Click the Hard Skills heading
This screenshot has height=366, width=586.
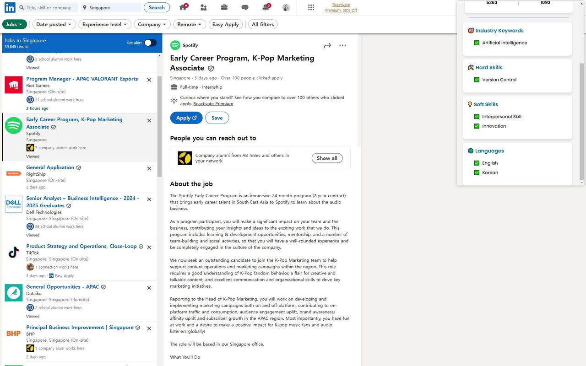tap(489, 68)
